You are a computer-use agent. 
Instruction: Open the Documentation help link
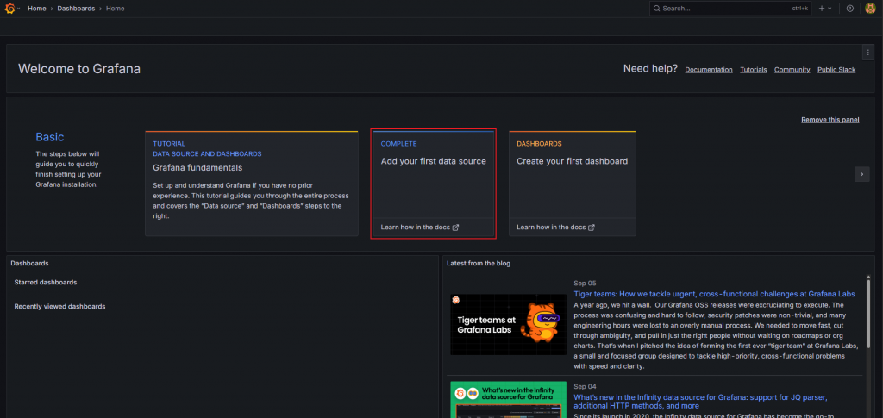(709, 70)
